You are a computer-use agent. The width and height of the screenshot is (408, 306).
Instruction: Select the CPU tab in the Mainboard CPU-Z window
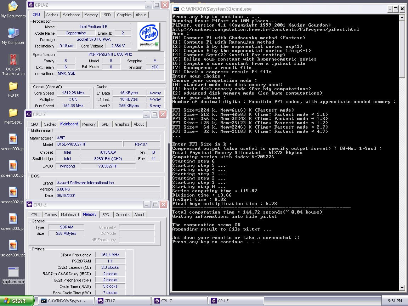pyautogui.click(x=34, y=124)
